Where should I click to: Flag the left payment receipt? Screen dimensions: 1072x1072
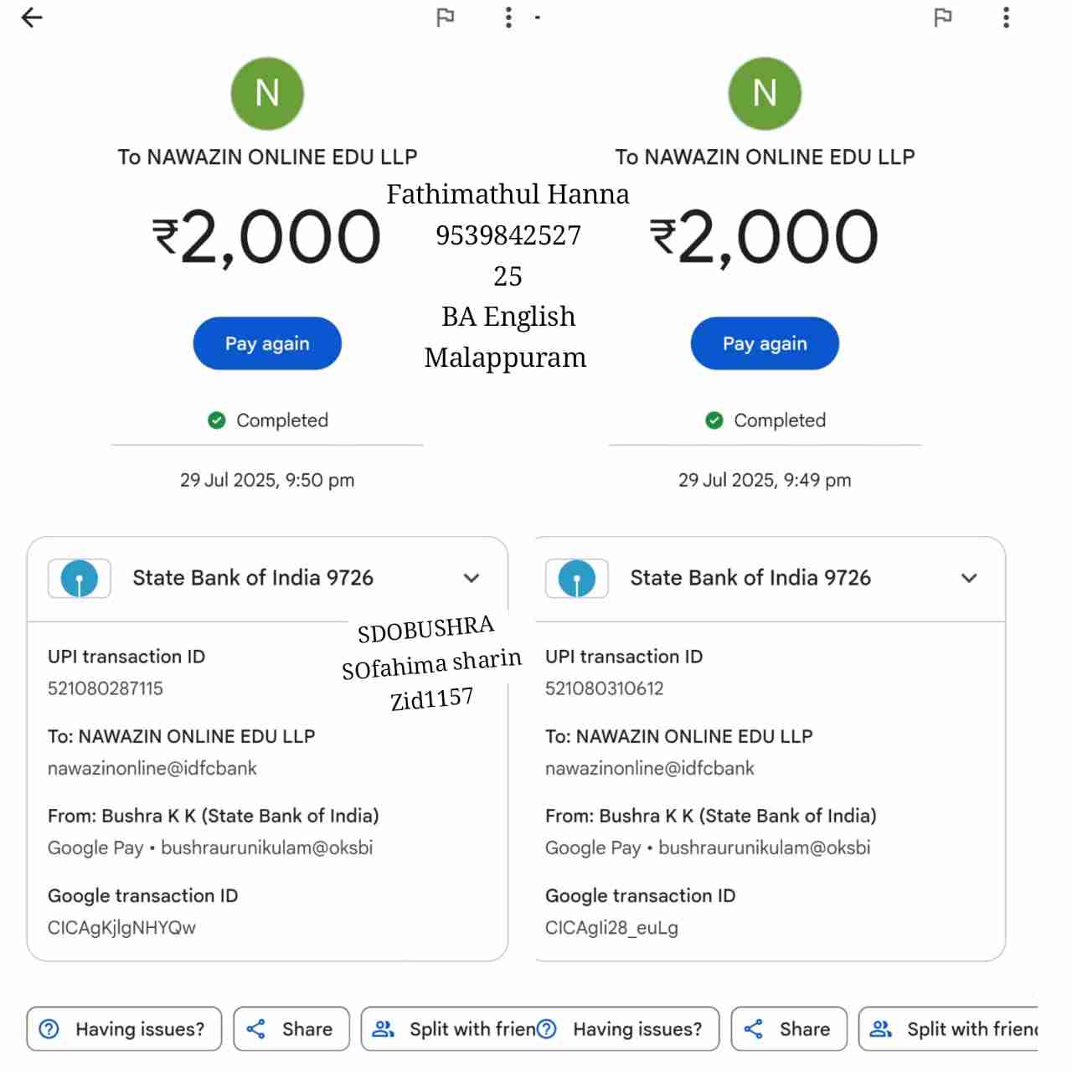[446, 18]
